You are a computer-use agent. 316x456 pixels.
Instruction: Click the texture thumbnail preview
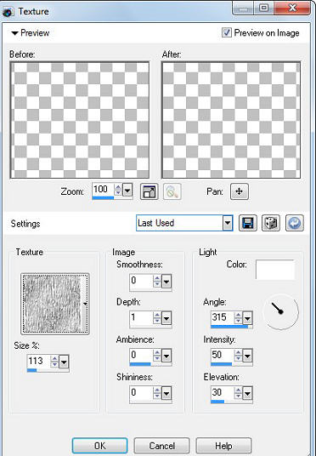click(52, 304)
